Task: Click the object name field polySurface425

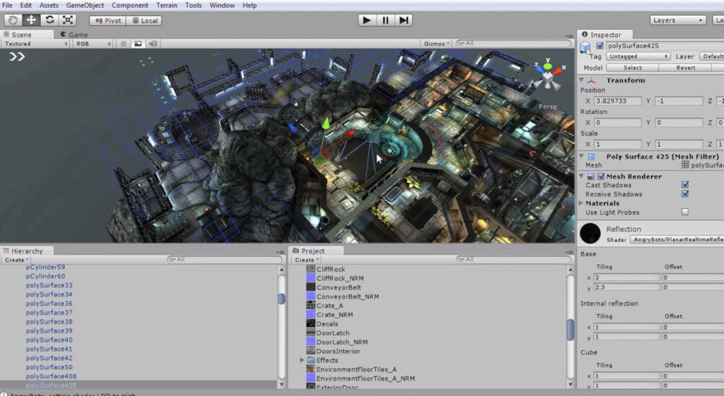Action: point(665,45)
